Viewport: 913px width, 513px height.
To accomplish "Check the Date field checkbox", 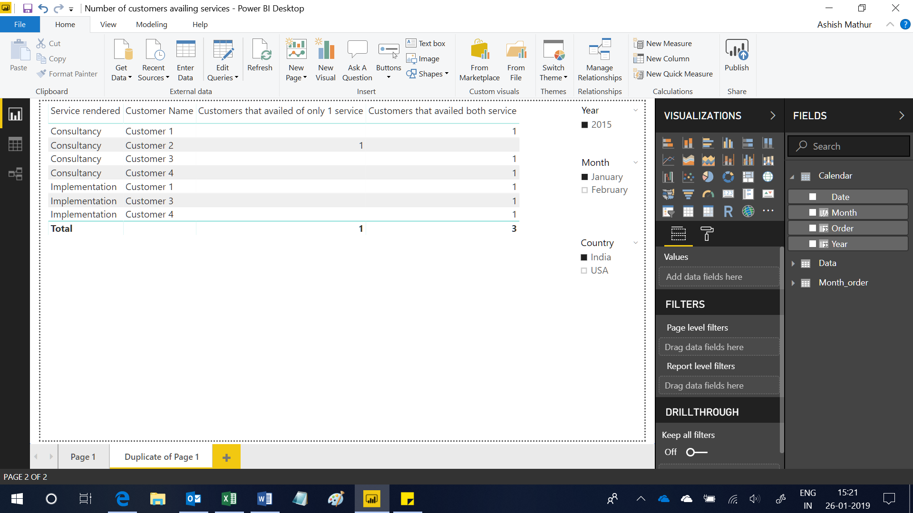I will (813, 197).
